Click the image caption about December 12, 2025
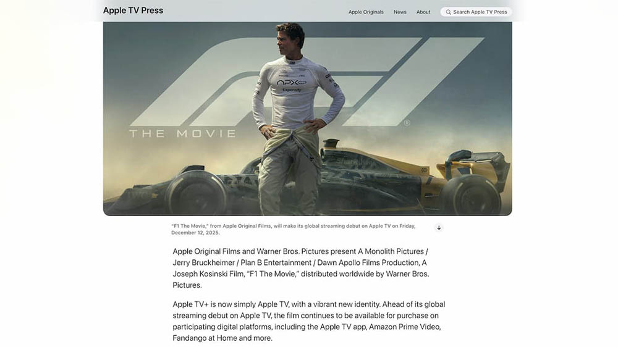 (x=293, y=229)
